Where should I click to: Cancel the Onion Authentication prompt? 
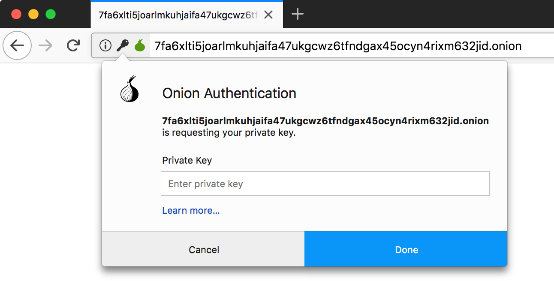(203, 249)
